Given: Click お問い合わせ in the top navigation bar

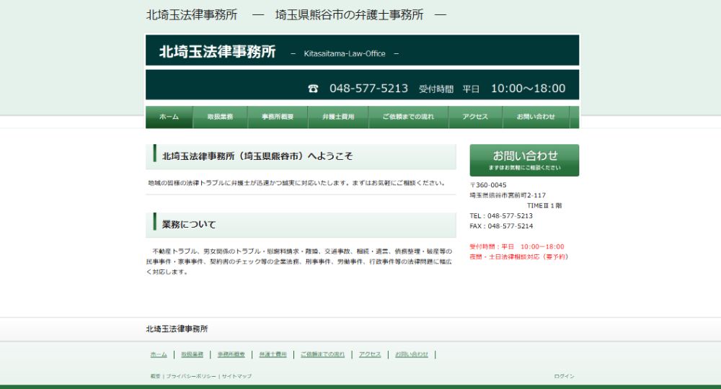Looking at the screenshot, I should [x=536, y=117].
